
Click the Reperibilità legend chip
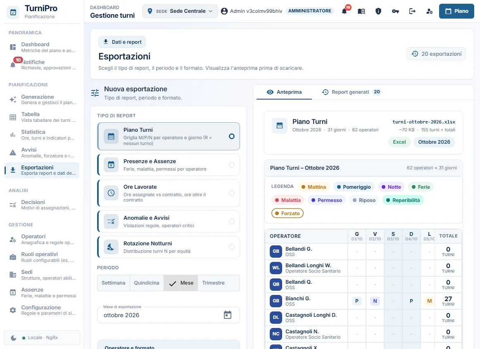click(403, 200)
